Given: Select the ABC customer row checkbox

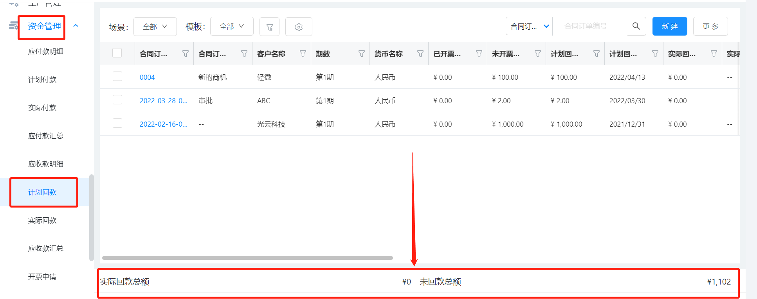Looking at the screenshot, I should 117,100.
